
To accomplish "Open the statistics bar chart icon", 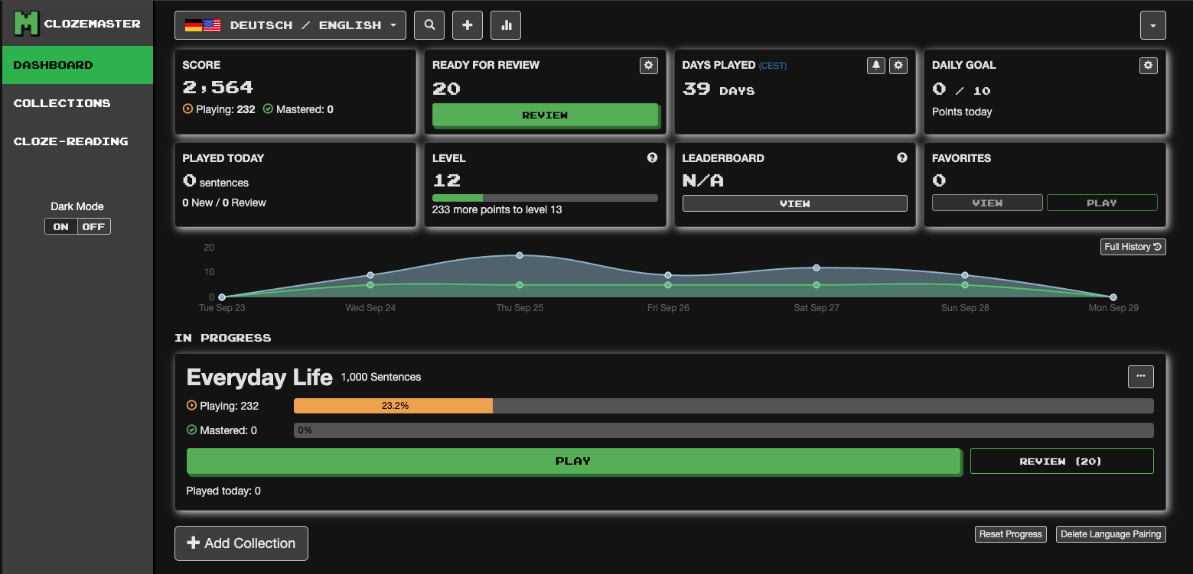I will click(506, 25).
